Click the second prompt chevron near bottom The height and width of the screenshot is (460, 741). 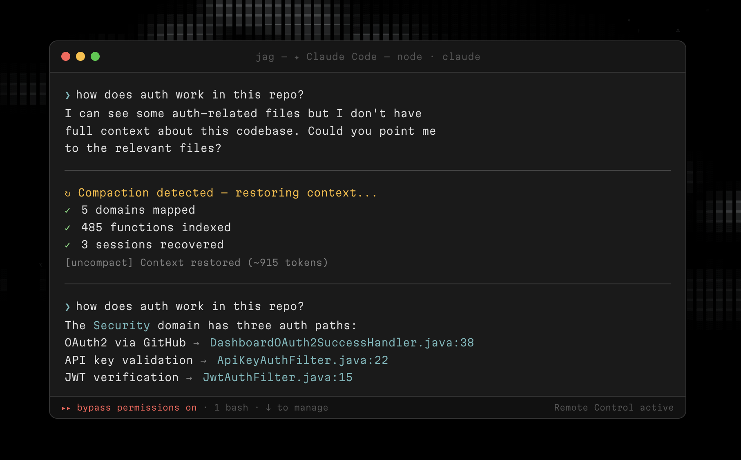tap(68, 307)
